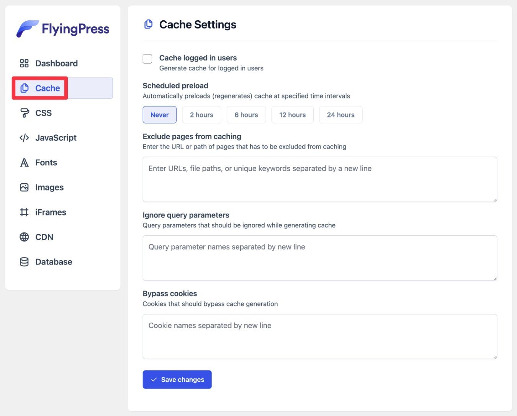The height and width of the screenshot is (416, 517).
Task: Focus the Exclude pages from caching textarea
Action: pos(320,179)
